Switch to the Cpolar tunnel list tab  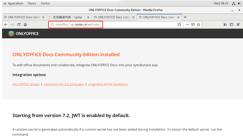(67, 17)
